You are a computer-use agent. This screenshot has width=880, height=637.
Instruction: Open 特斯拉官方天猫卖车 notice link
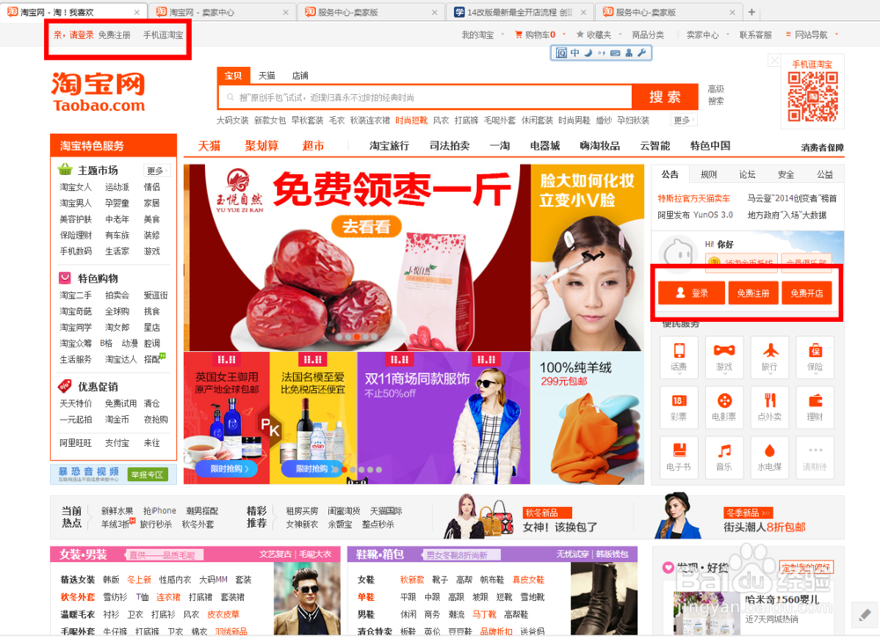click(x=694, y=198)
